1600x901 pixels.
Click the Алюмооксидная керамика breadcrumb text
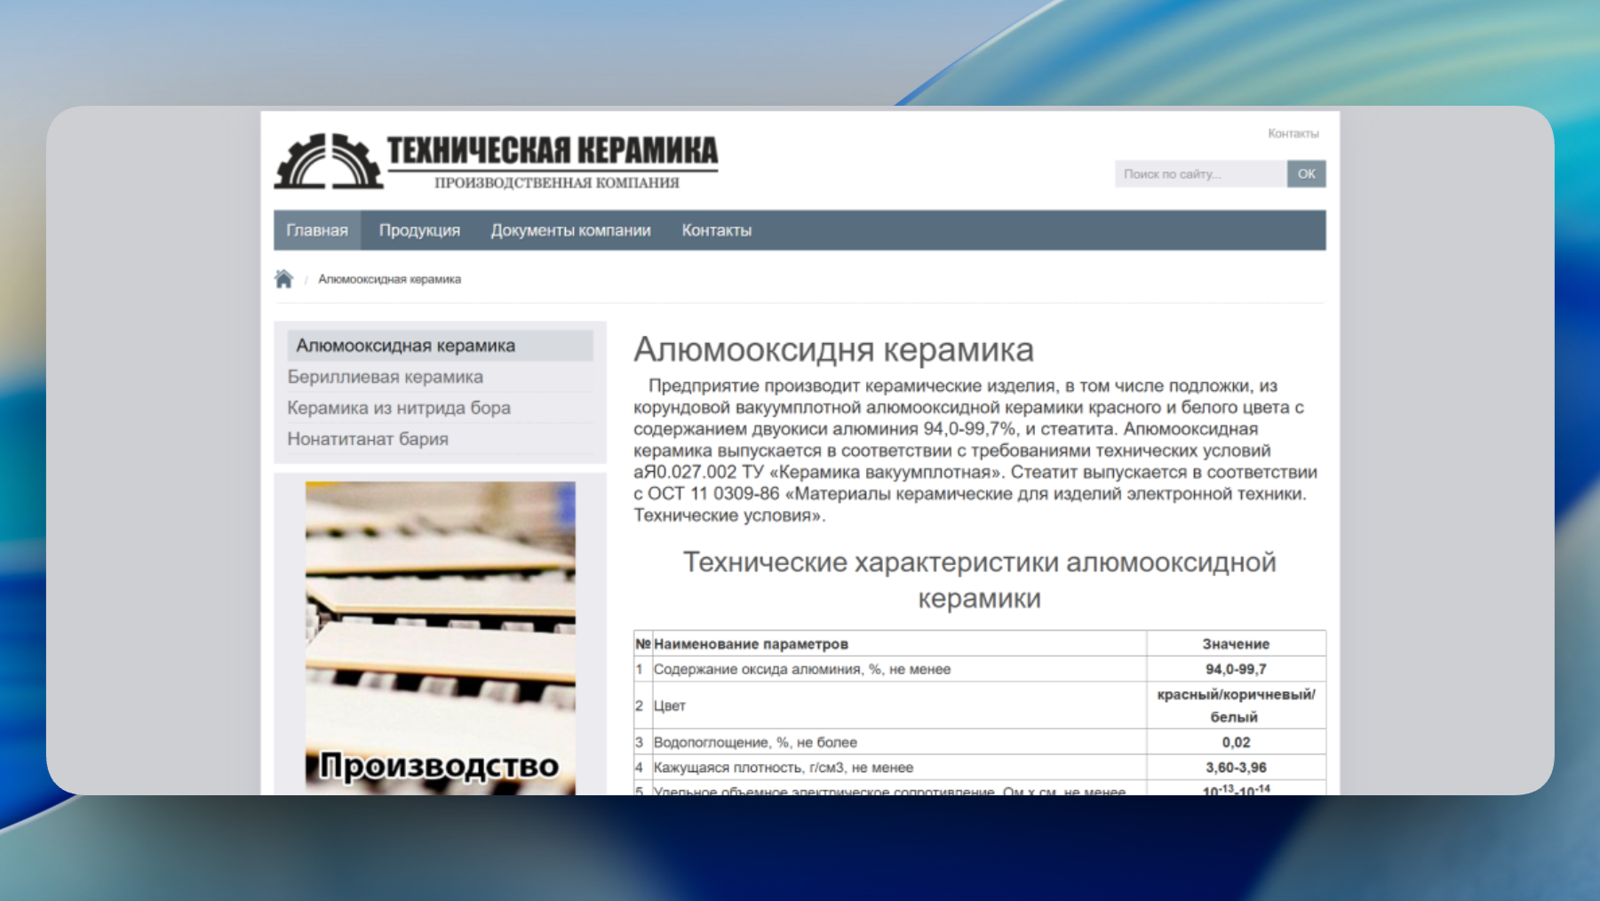point(389,279)
